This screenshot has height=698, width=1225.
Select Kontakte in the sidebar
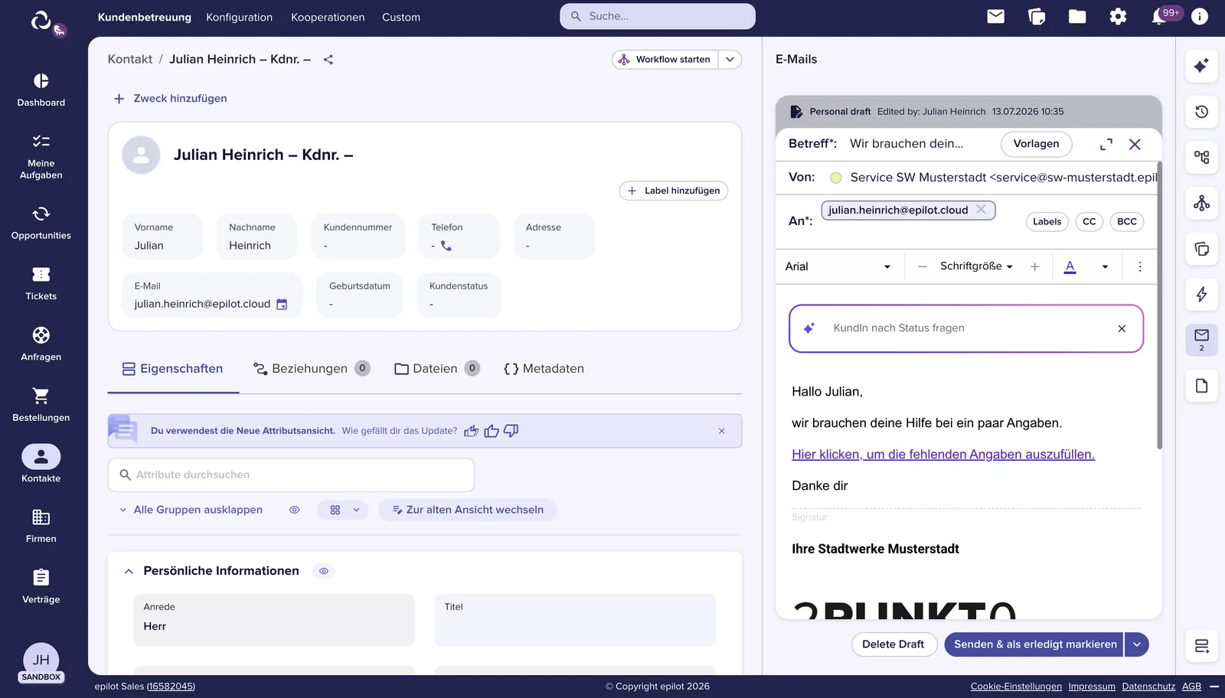point(41,465)
